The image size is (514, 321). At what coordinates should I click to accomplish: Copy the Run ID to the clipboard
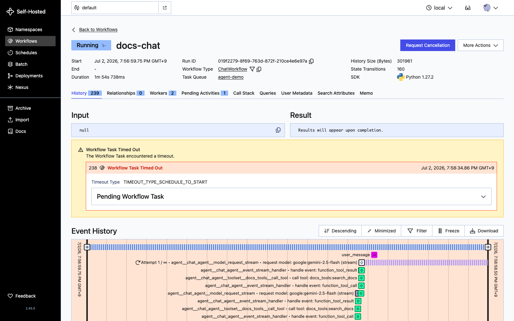tap(311, 61)
